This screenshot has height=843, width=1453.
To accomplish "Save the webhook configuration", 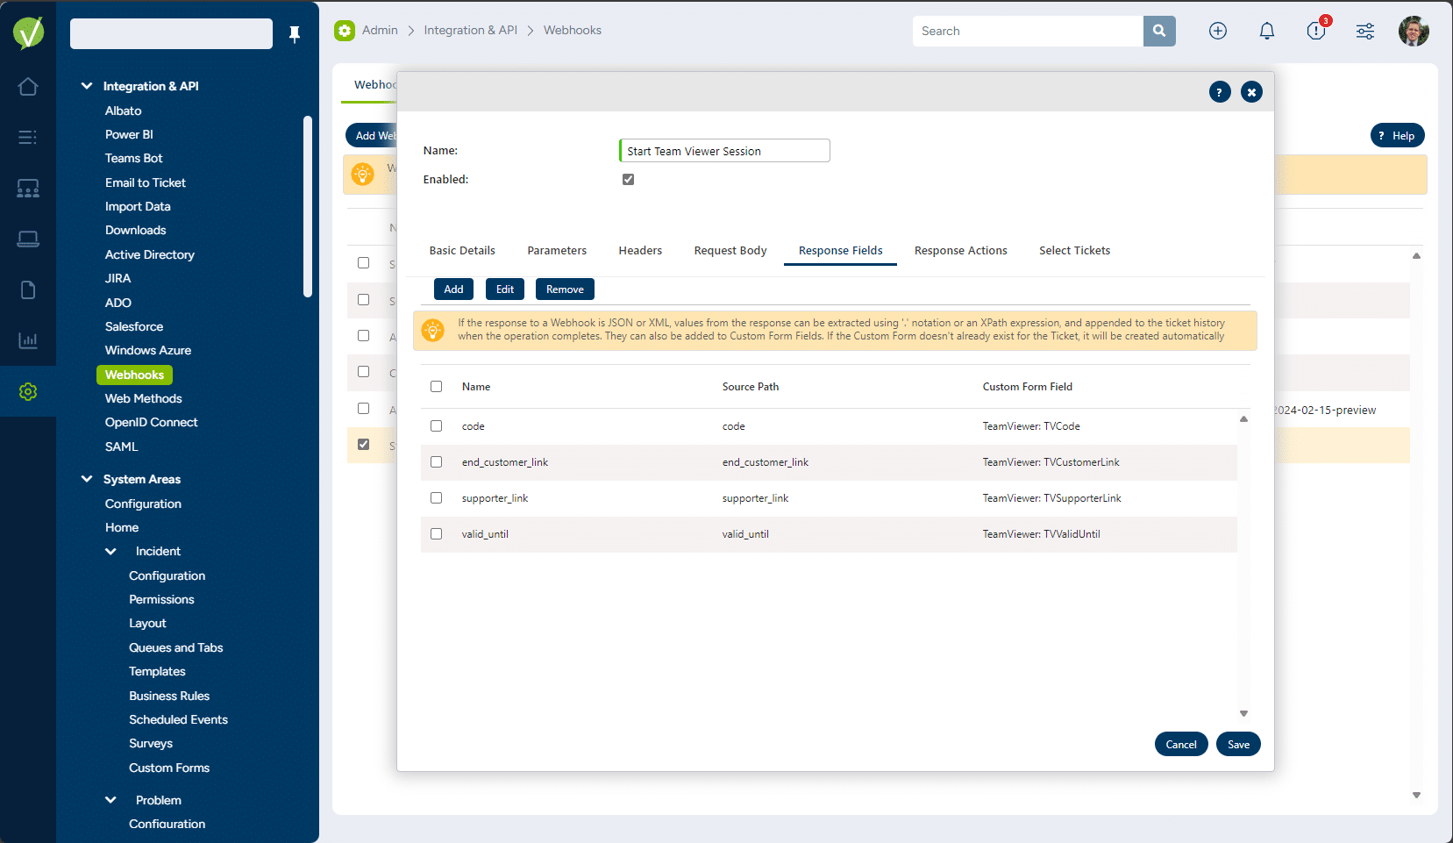I will pos(1237,743).
